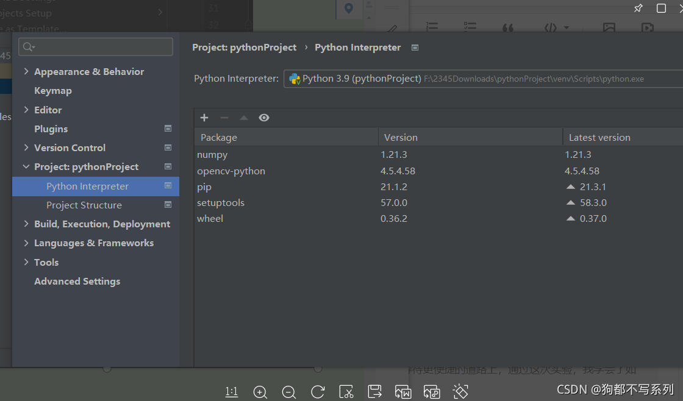Click pip latest version 21.3.1
This screenshot has width=683, height=401.
593,186
